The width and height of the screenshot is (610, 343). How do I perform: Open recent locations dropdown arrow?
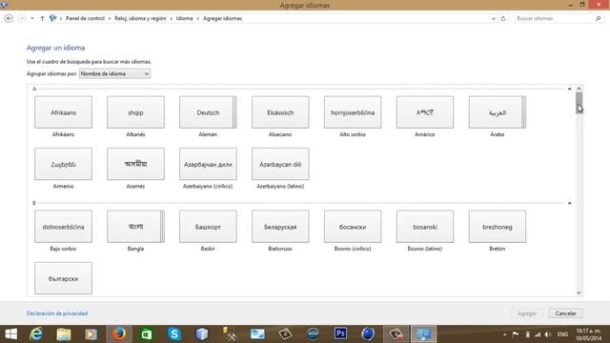pos(32,18)
